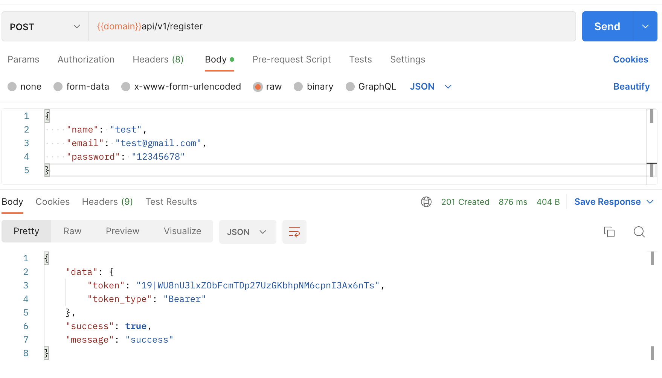
Task: Copy the response body with copy icon
Action: point(609,232)
